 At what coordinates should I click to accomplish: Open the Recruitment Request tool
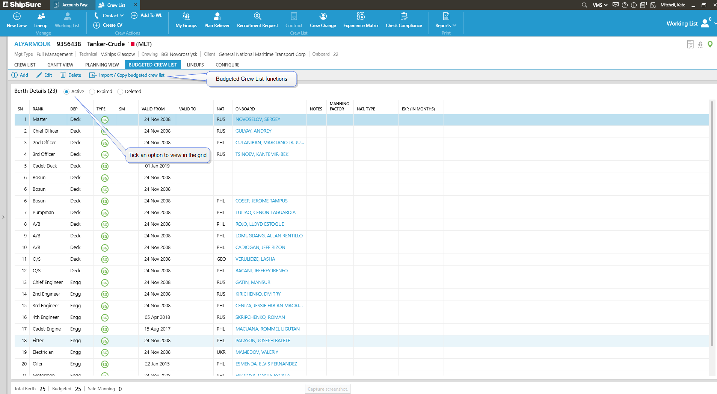point(257,17)
